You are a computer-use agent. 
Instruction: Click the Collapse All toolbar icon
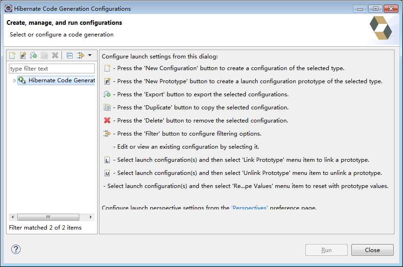tap(69, 55)
